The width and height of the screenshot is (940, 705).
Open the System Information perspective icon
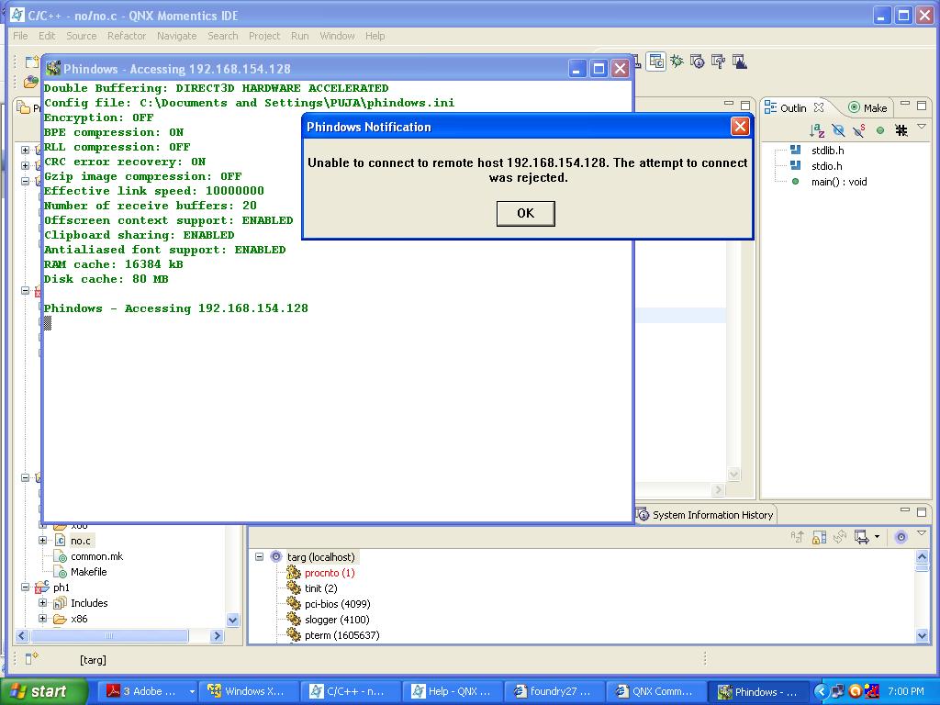[x=698, y=62]
